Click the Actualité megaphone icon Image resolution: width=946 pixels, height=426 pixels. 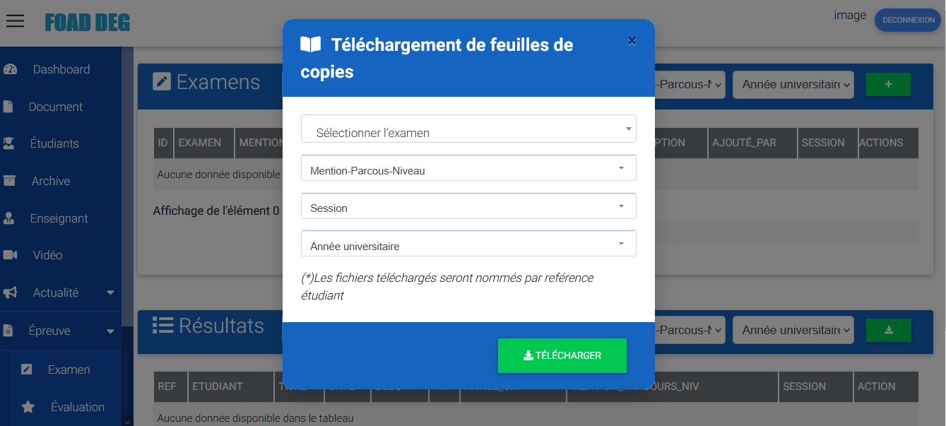coord(10,292)
